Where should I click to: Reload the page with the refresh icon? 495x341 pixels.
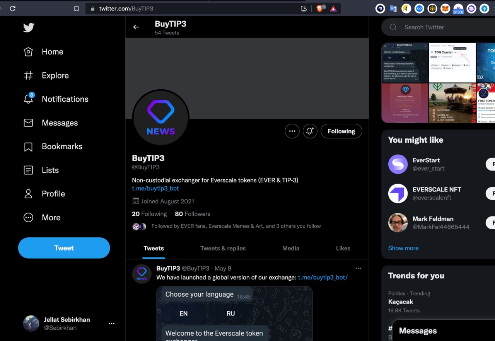pos(13,9)
